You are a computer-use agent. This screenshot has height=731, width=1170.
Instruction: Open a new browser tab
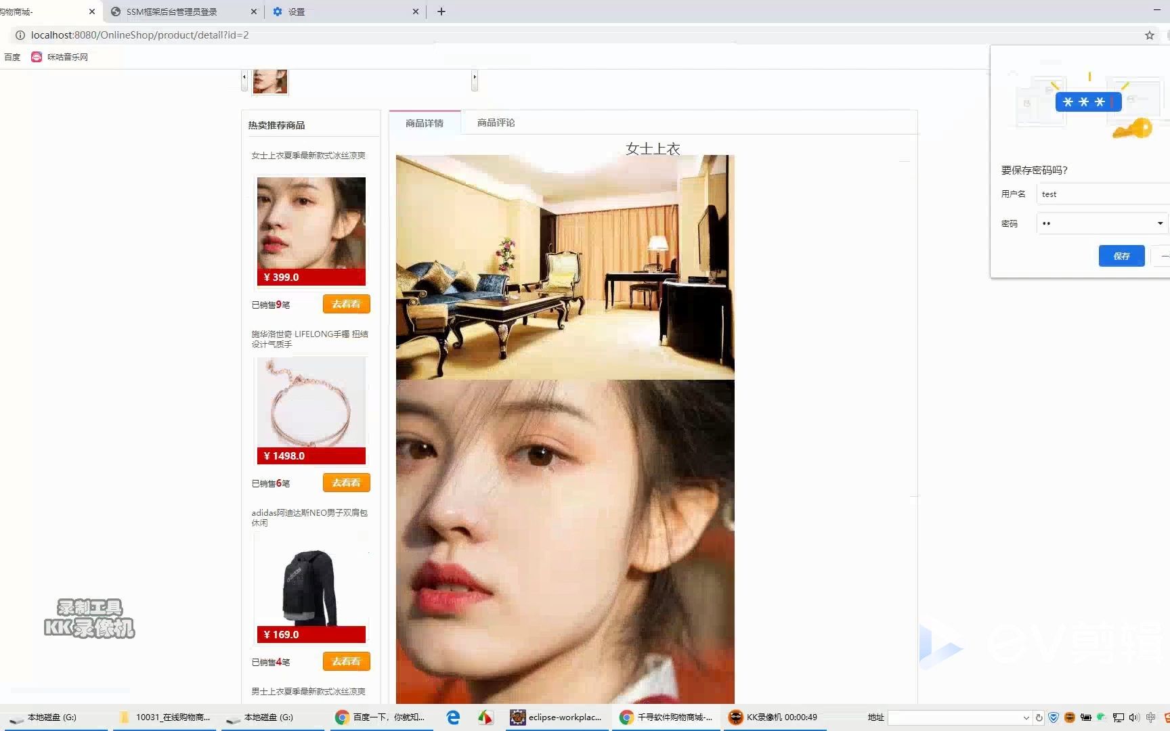click(441, 12)
